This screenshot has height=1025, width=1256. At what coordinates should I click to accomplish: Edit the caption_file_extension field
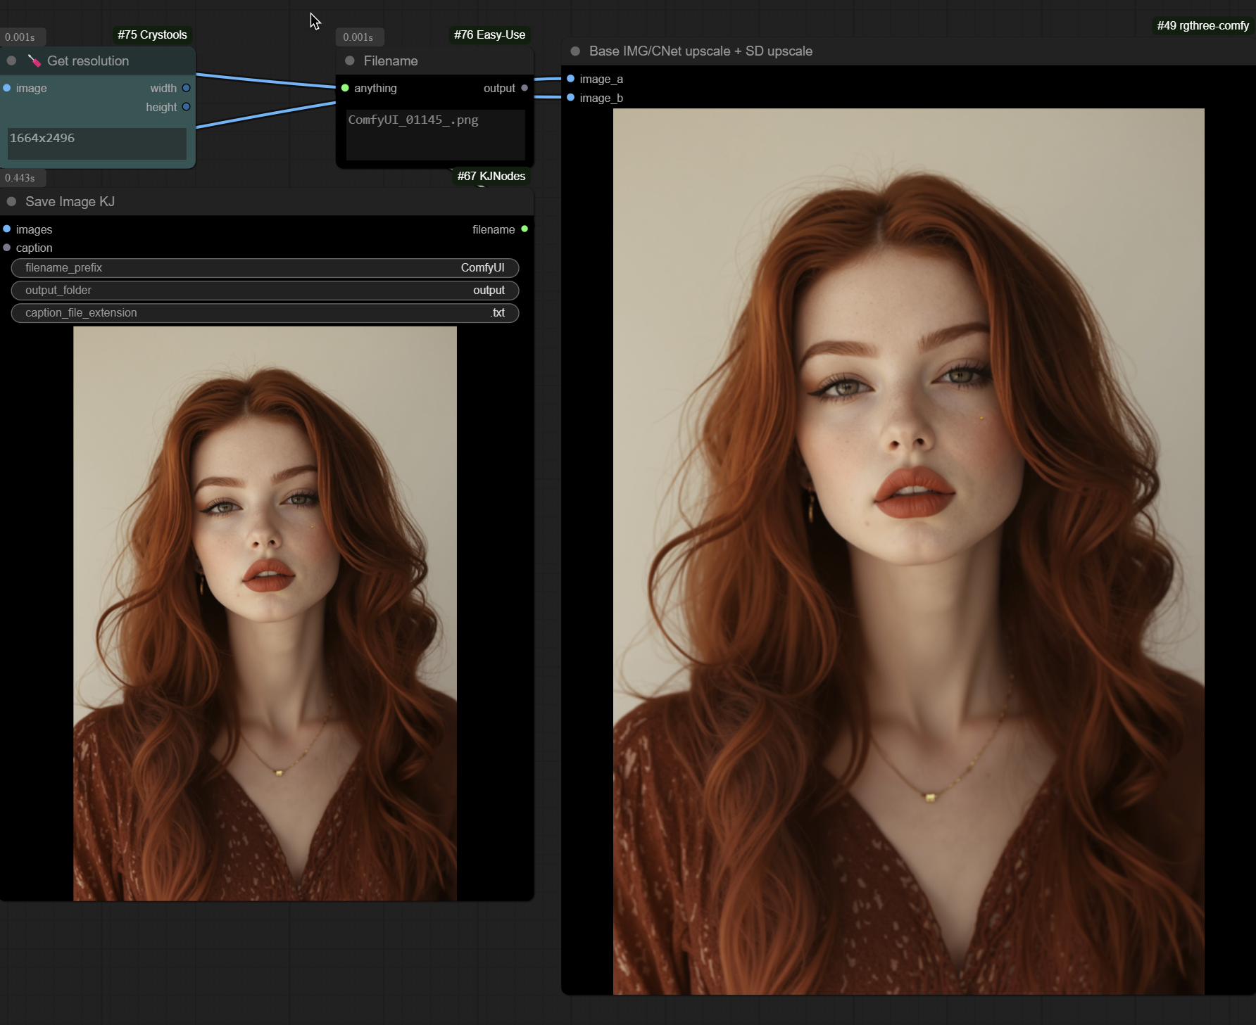(x=265, y=313)
